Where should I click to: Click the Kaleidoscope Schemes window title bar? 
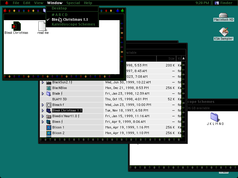[x=213, y=102]
